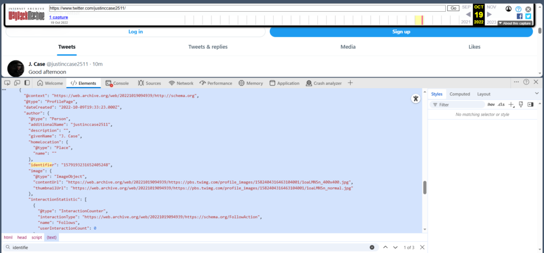Open Wayback Machine user account icon
The height and width of the screenshot is (253, 544).
click(x=509, y=9)
